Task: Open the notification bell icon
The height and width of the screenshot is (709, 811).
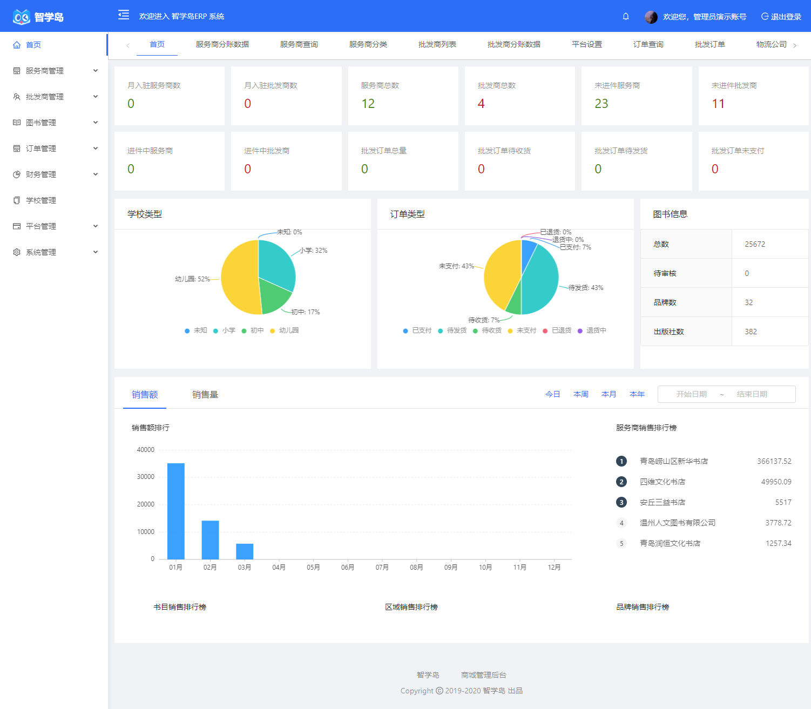Action: click(x=626, y=16)
